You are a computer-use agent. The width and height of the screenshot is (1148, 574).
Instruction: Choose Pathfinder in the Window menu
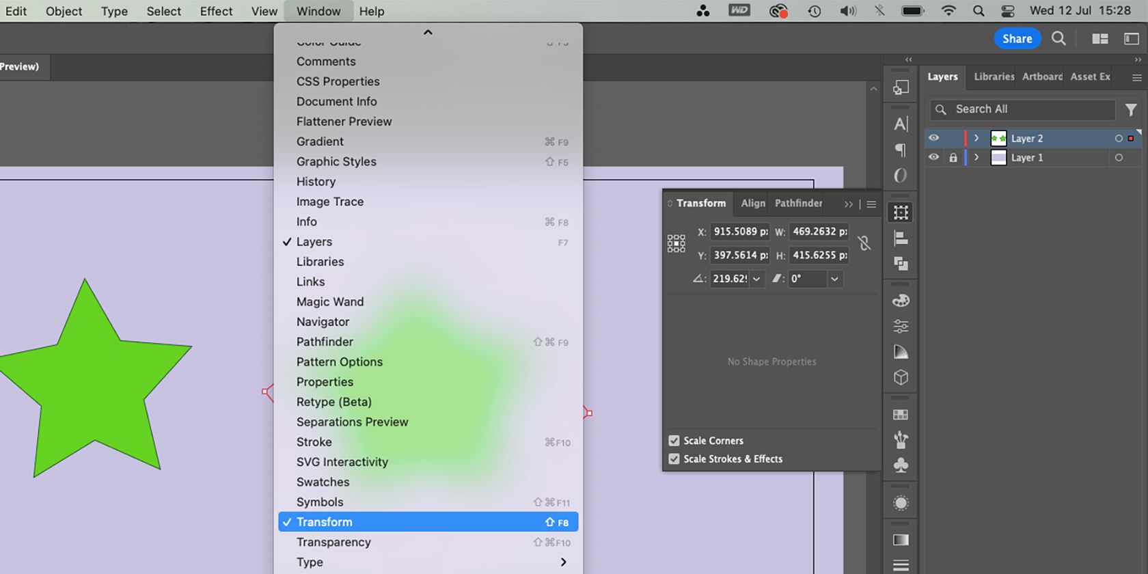(428, 342)
